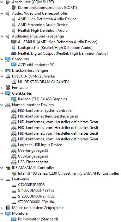This screenshot has width=121, height=222.
Task: Expand Mäuse und andere Zeigegeräte category
Action: click(2, 208)
